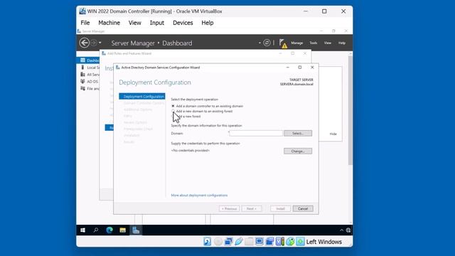
Task: Click the Server Manager refresh icon
Action: coord(267,43)
